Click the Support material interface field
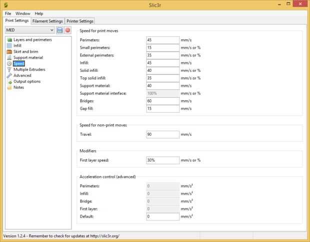This screenshot has width=310, height=242. point(163,93)
